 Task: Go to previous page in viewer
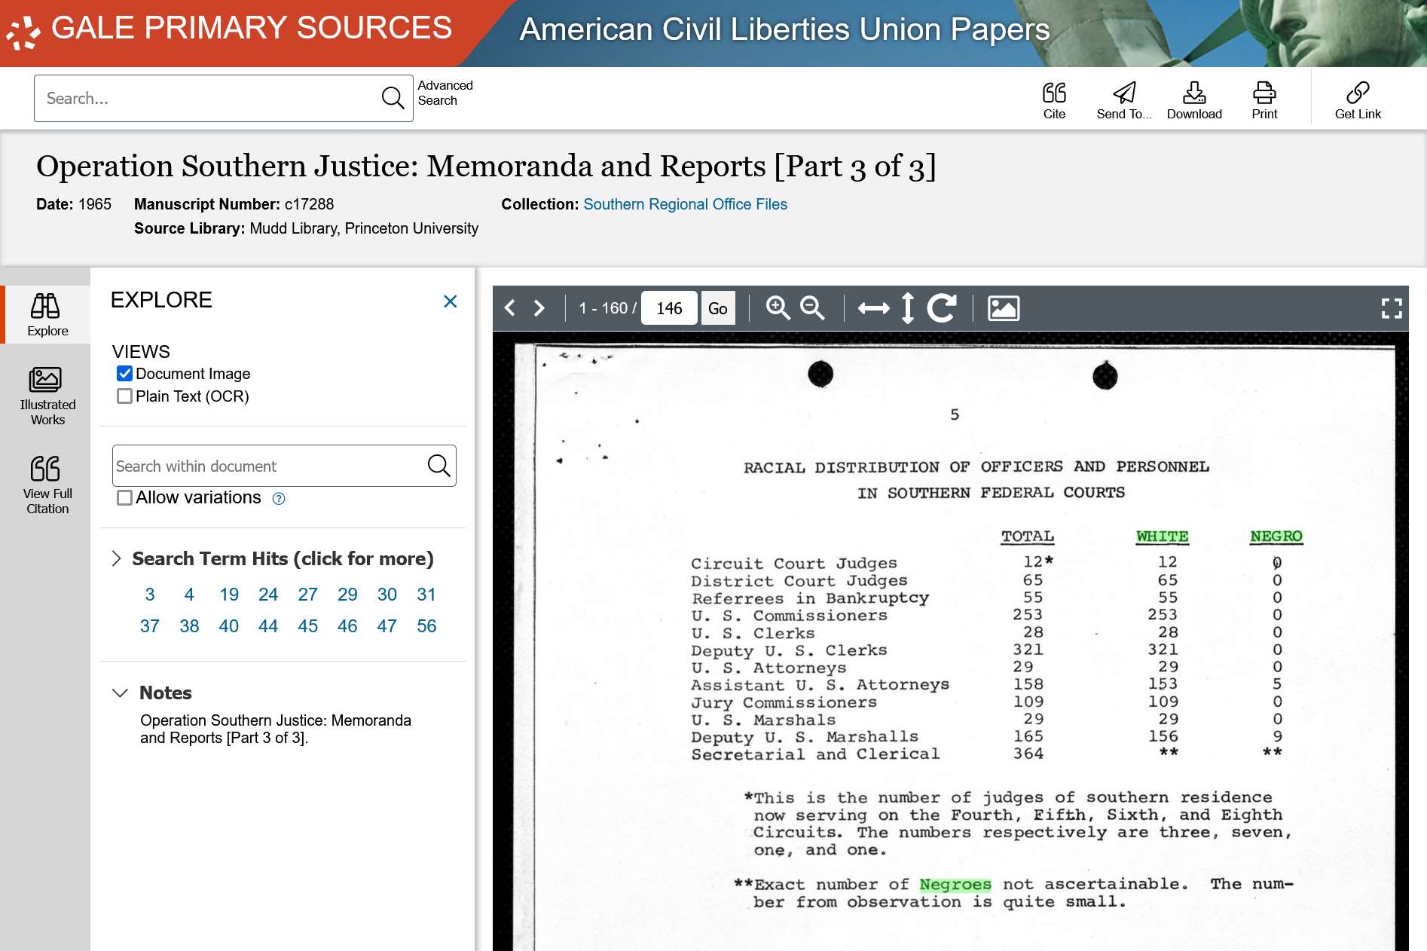[510, 308]
